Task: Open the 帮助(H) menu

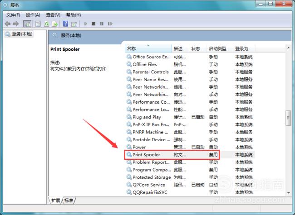Action: coord(74,15)
